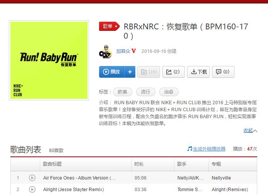Click the creator's avatar picture
The width and height of the screenshot is (268, 195).
click(x=106, y=51)
